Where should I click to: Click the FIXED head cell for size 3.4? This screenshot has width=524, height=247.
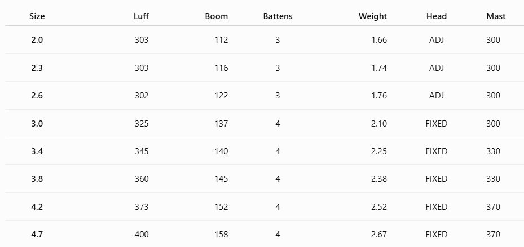tap(437, 151)
